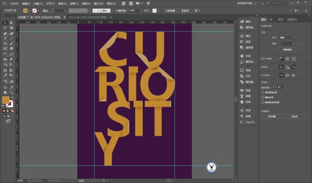312x183 pixels.
Task: Open the Pathfinder panel from the dock
Action: point(248,82)
